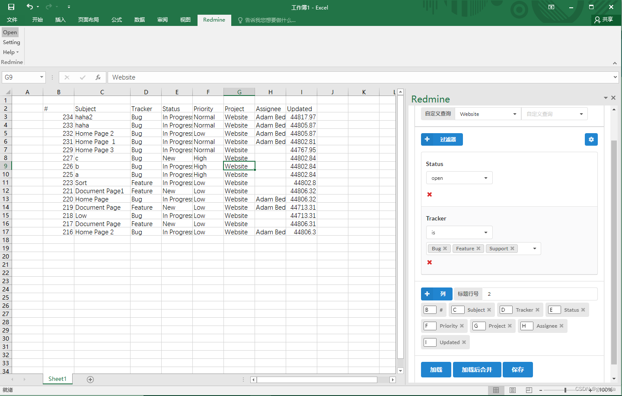The height and width of the screenshot is (396, 622).
Task: Switch to Page Layout view icon
Action: pos(513,390)
